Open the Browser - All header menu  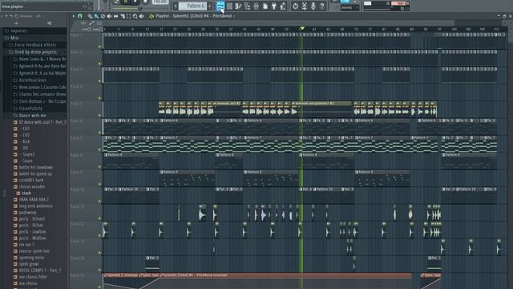30,16
